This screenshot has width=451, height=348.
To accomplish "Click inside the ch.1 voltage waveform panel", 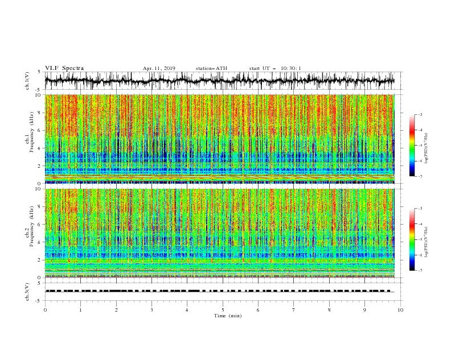I will click(x=224, y=81).
